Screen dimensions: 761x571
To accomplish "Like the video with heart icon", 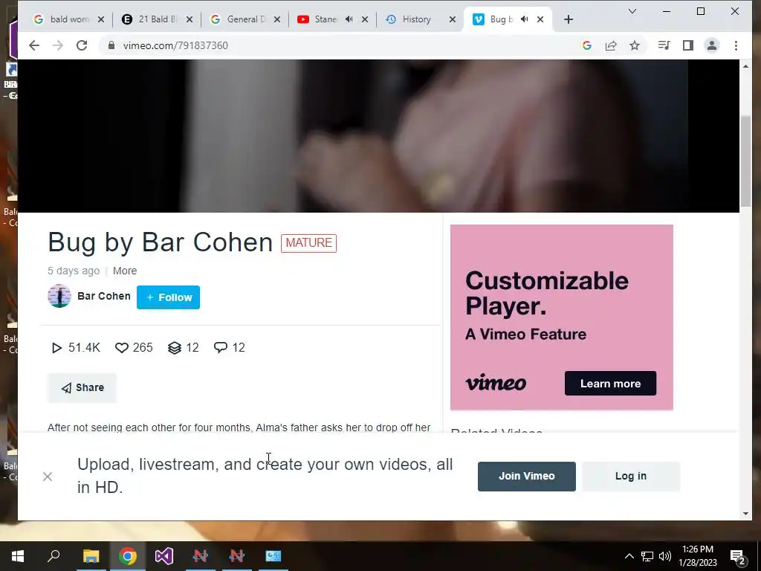I will tap(122, 348).
